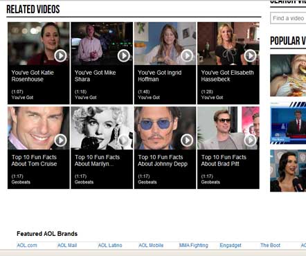The width and height of the screenshot is (306, 256).
Task: Click the (1:18) duration text
Action: 80,91
